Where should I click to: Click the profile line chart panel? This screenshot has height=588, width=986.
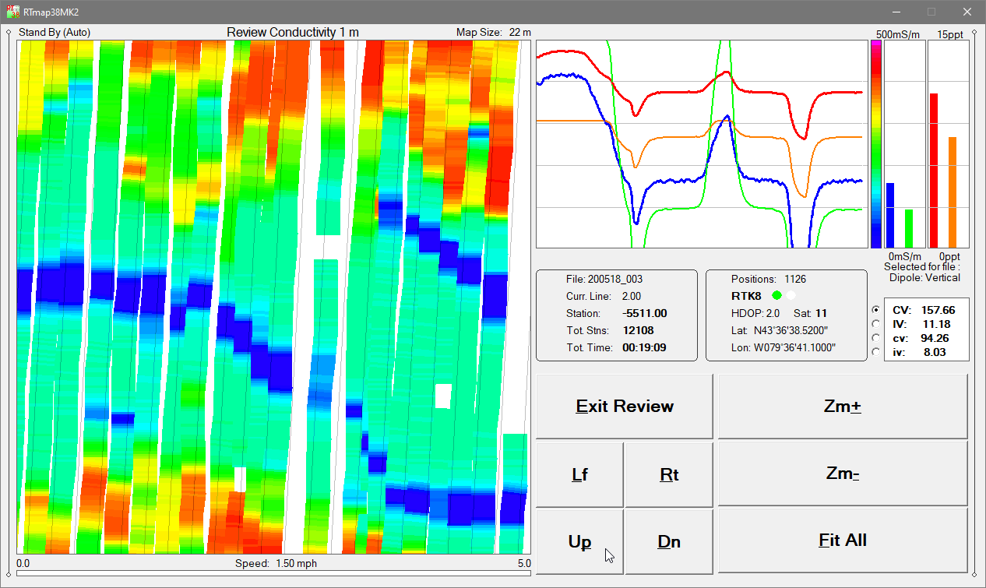pos(702,144)
